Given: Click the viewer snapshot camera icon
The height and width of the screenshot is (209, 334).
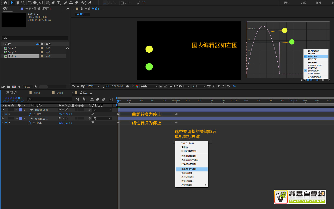Looking at the screenshot, I should click(x=127, y=86).
